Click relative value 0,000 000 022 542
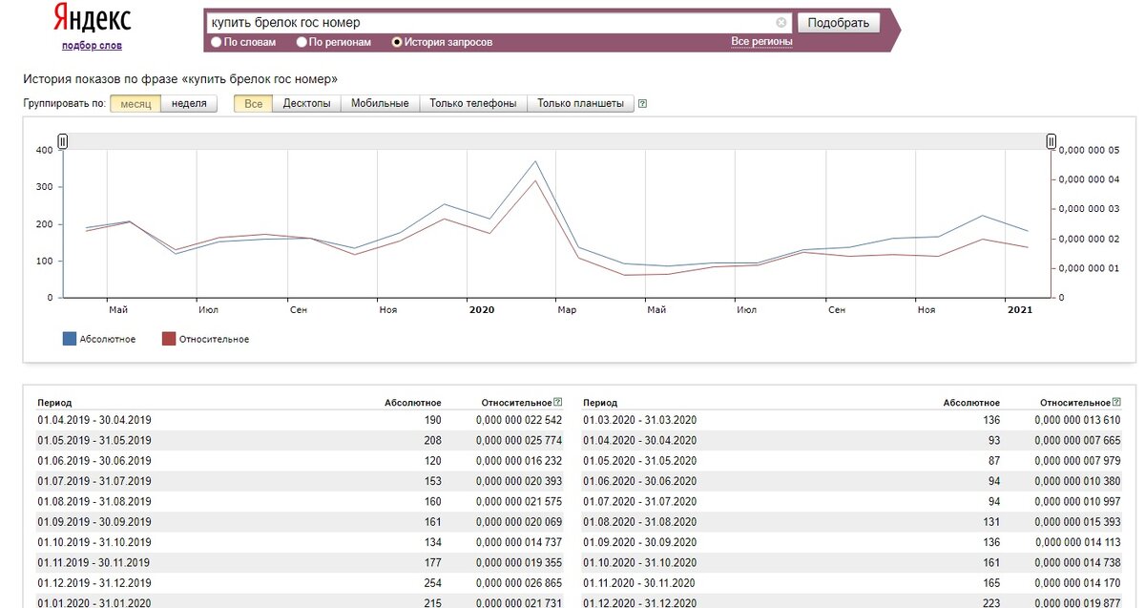1145x608 pixels. pyautogui.click(x=518, y=420)
